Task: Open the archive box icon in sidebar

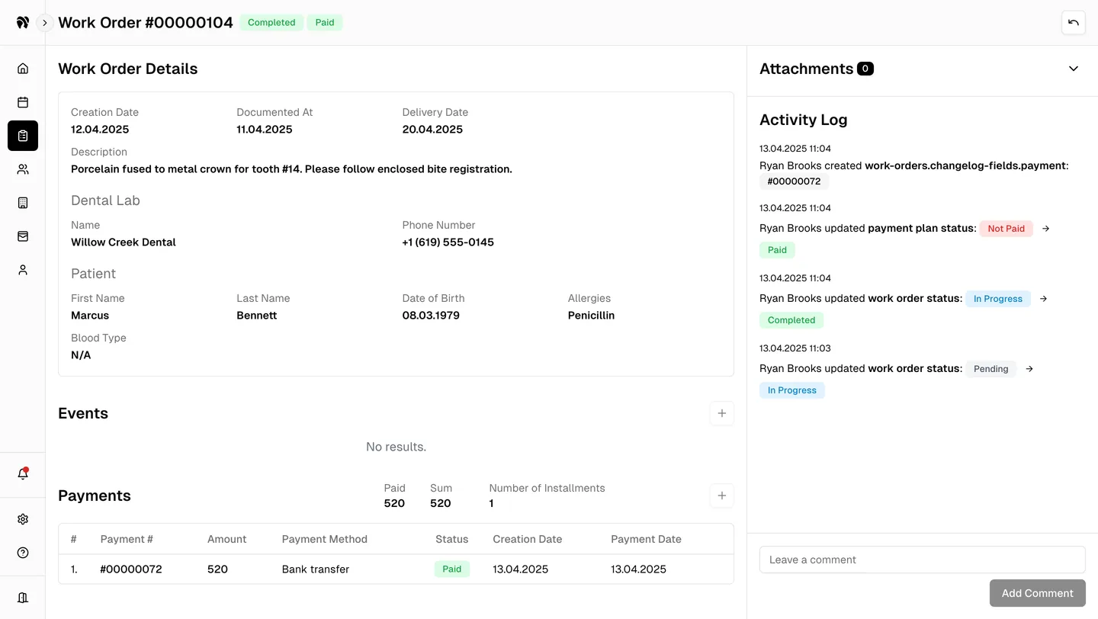Action: 23,236
